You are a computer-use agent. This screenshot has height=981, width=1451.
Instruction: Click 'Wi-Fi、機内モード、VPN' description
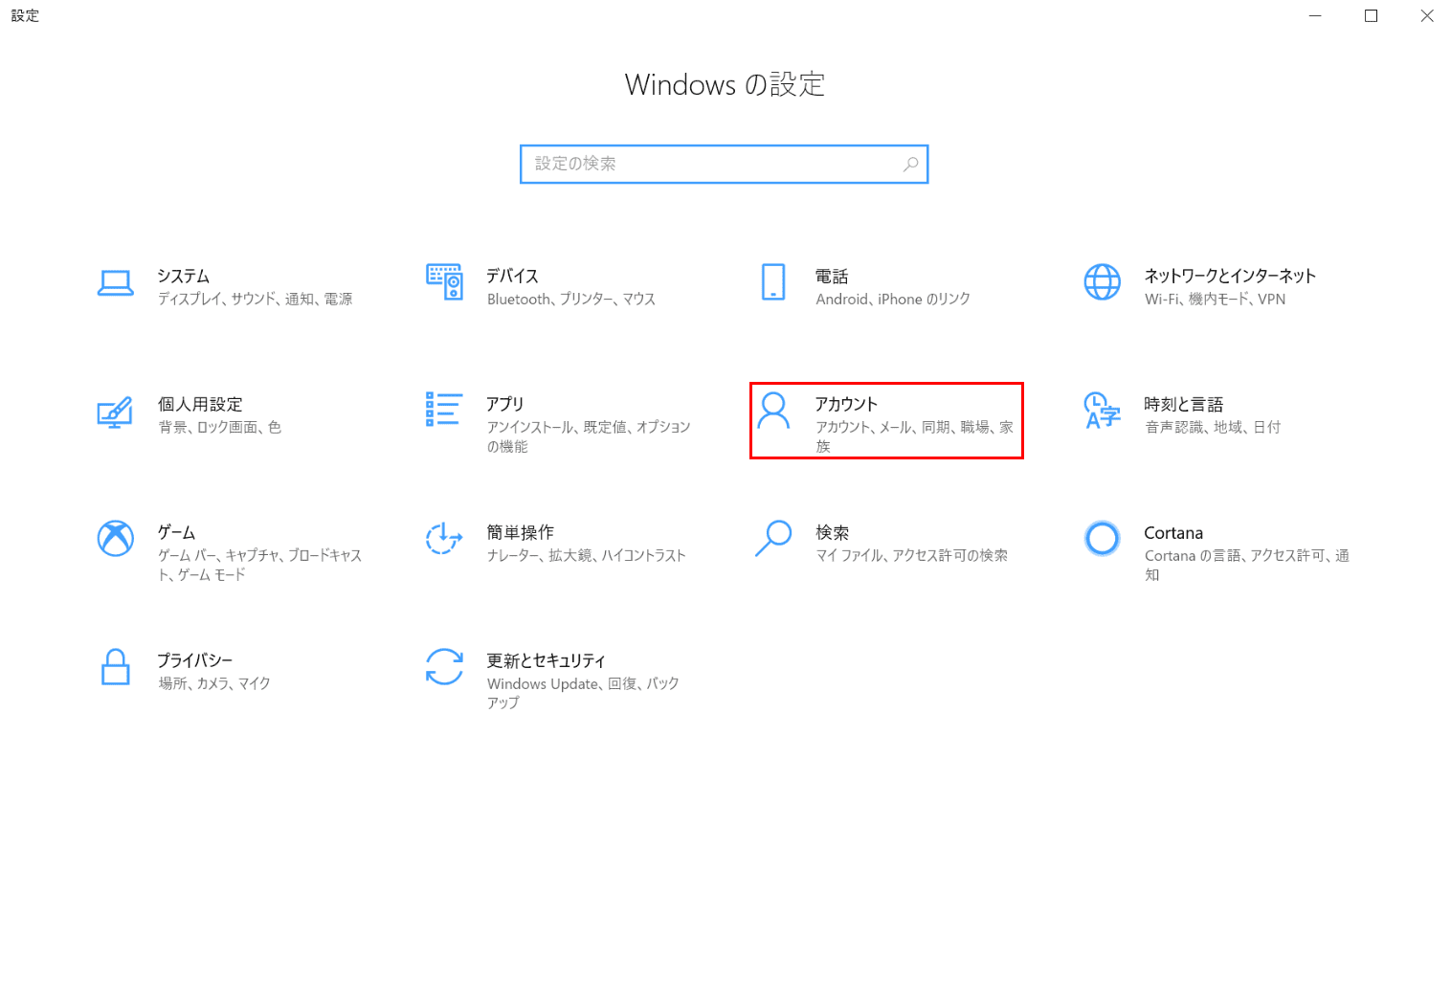(x=1216, y=299)
